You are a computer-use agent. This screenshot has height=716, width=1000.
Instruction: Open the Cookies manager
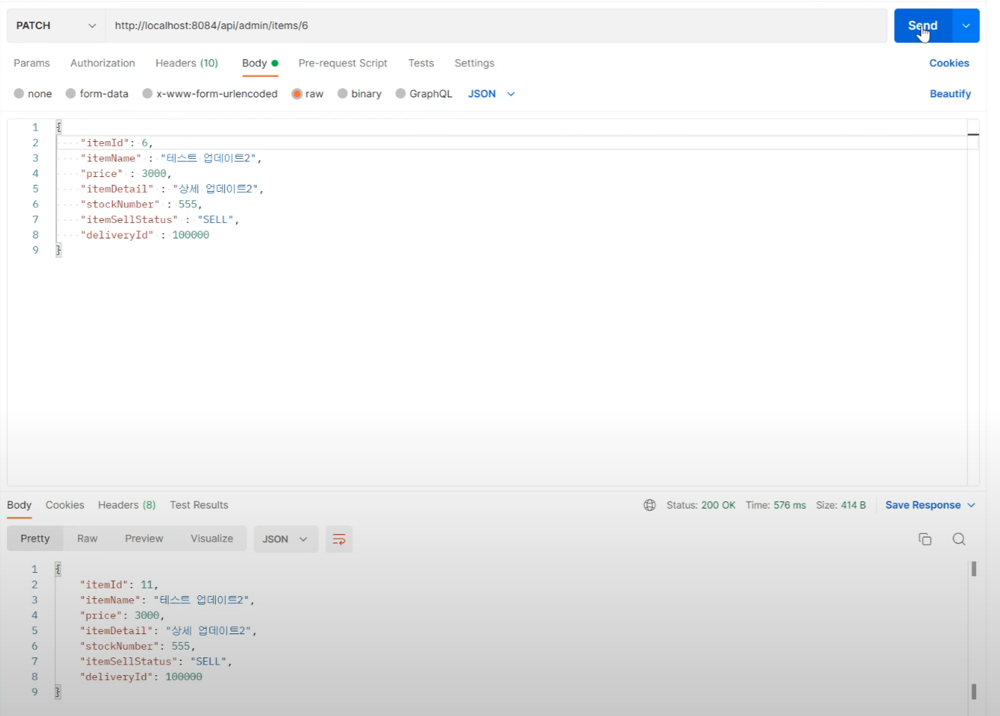[x=948, y=63]
